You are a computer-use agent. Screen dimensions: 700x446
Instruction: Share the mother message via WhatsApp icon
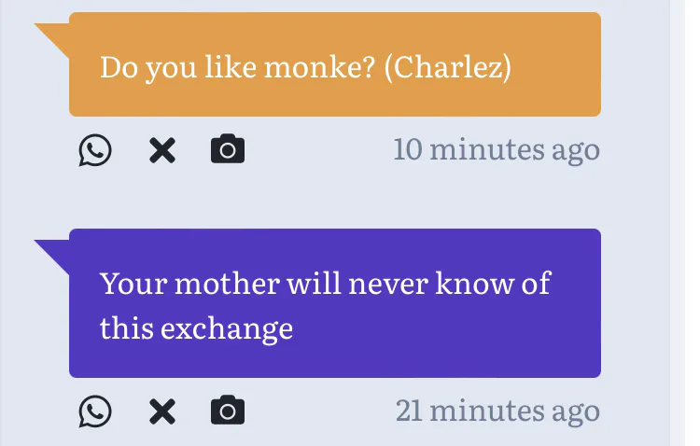point(95,411)
